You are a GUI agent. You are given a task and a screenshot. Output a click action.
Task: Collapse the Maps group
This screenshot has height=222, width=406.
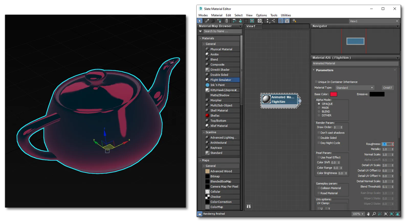coord(200,160)
